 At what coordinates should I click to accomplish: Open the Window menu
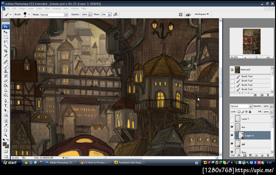click(x=75, y=8)
